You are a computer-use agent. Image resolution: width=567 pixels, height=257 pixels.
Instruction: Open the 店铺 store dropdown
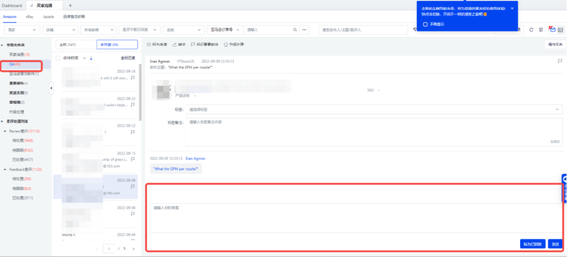tap(60, 30)
